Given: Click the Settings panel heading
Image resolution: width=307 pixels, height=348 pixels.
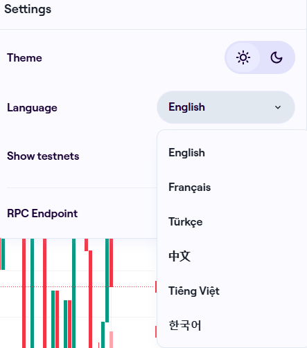Looking at the screenshot, I should coord(28,9).
